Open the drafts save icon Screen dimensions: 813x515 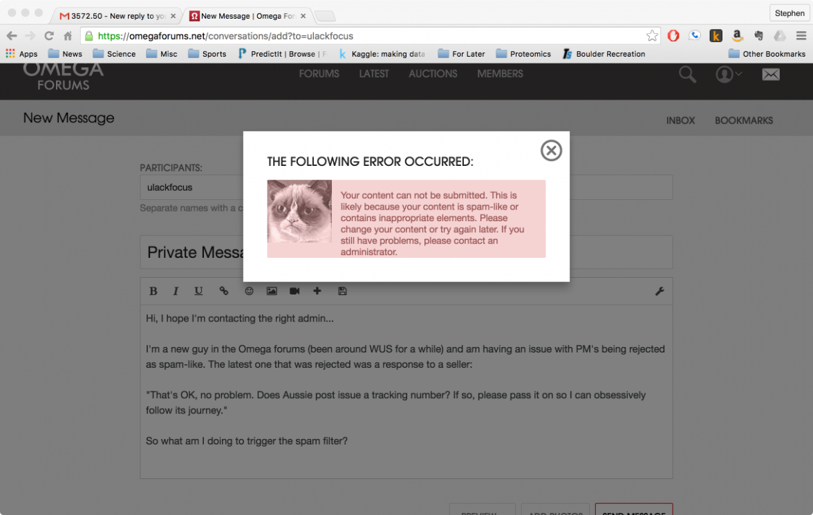coord(342,291)
